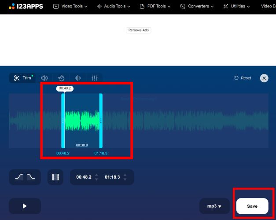
Task: Click the right trim handle
Action: click(101, 121)
